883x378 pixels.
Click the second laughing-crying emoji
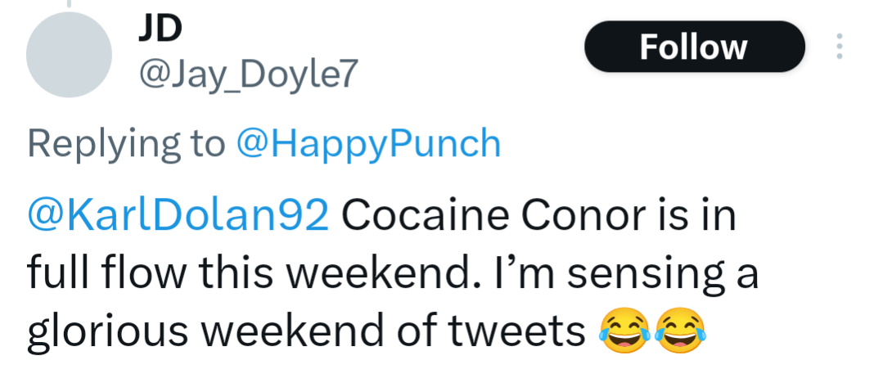coord(680,331)
